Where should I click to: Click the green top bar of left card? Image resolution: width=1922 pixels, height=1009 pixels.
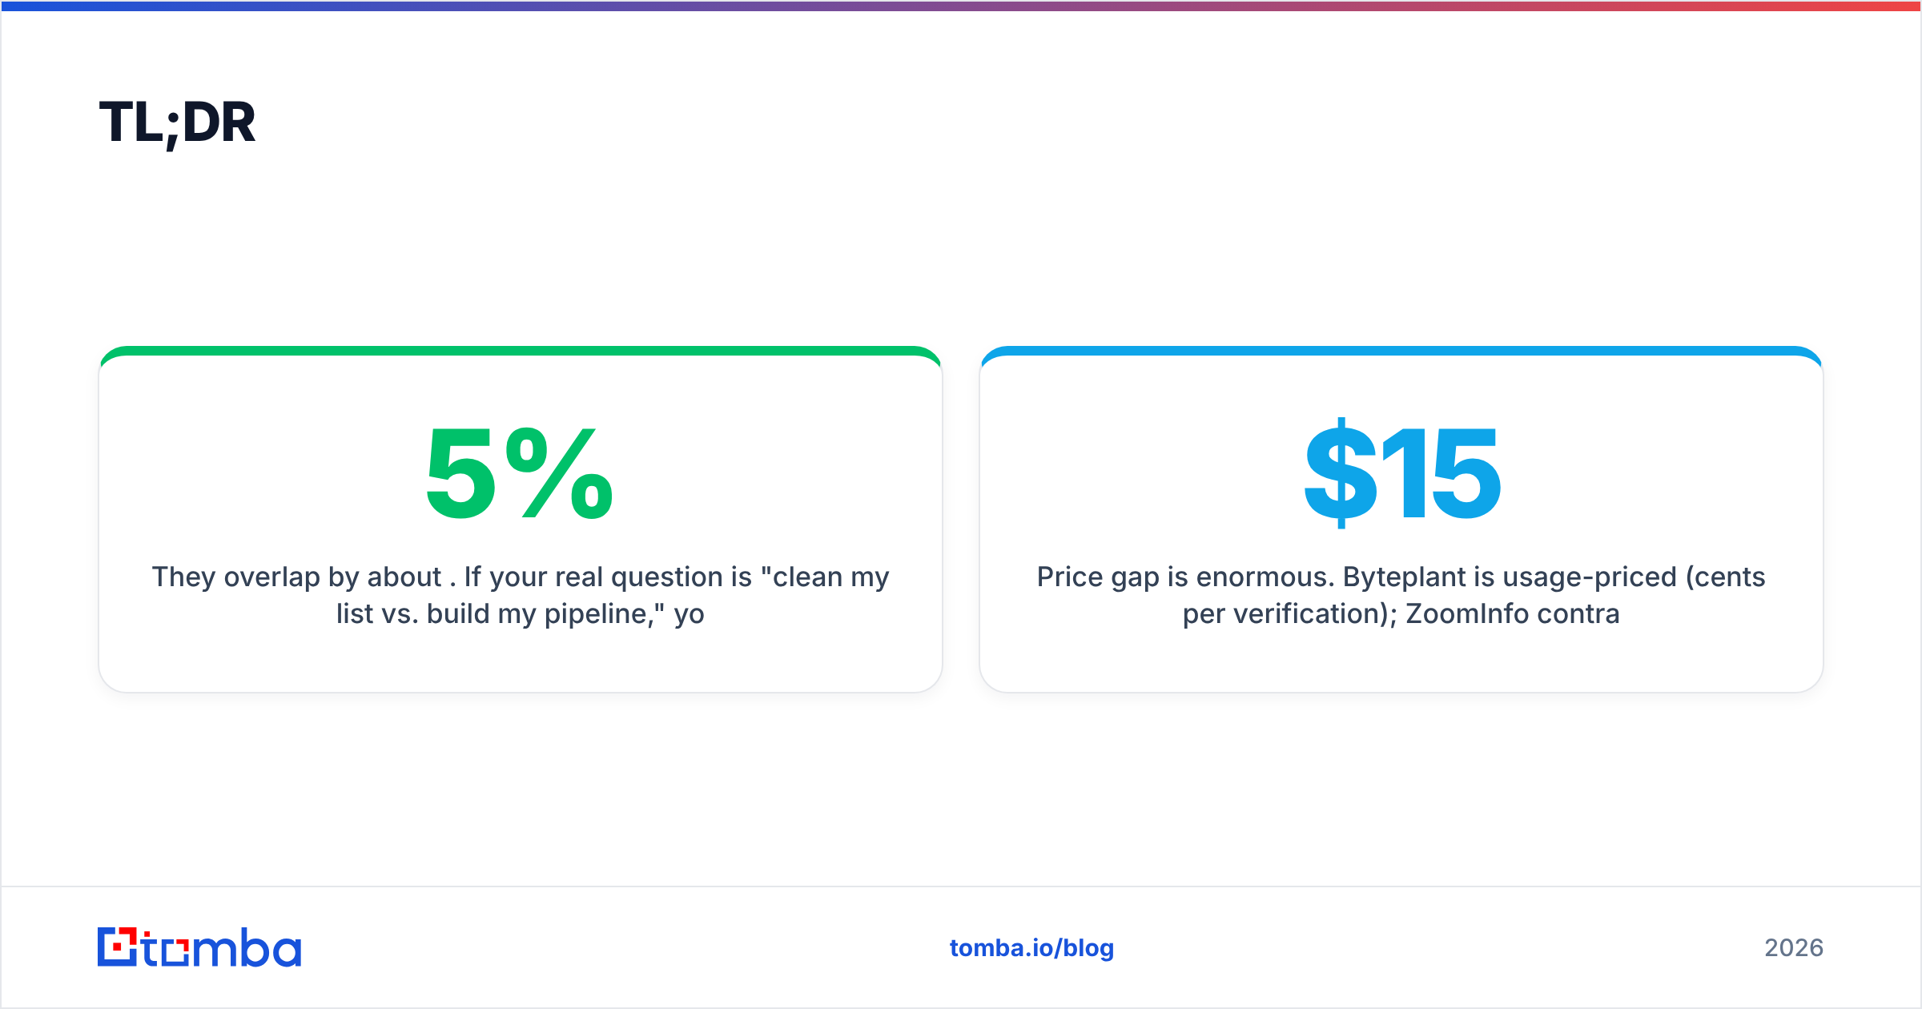point(521,351)
